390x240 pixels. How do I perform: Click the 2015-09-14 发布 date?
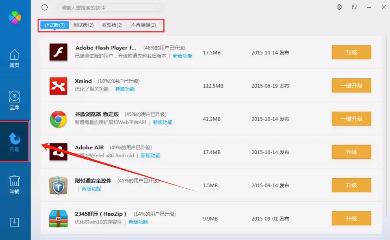coord(271,185)
